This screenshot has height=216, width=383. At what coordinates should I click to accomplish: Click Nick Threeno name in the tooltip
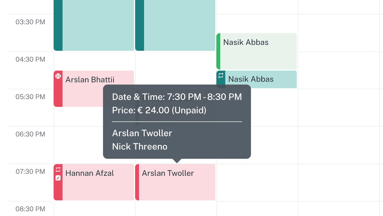[140, 147]
